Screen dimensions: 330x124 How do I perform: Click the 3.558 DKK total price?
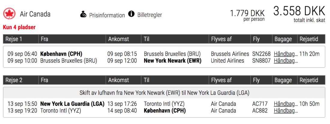(x=299, y=12)
